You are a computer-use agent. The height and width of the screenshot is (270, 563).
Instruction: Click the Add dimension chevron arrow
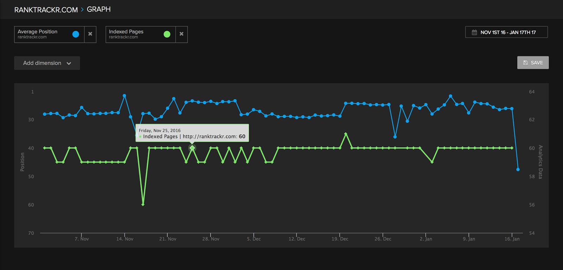coord(69,63)
